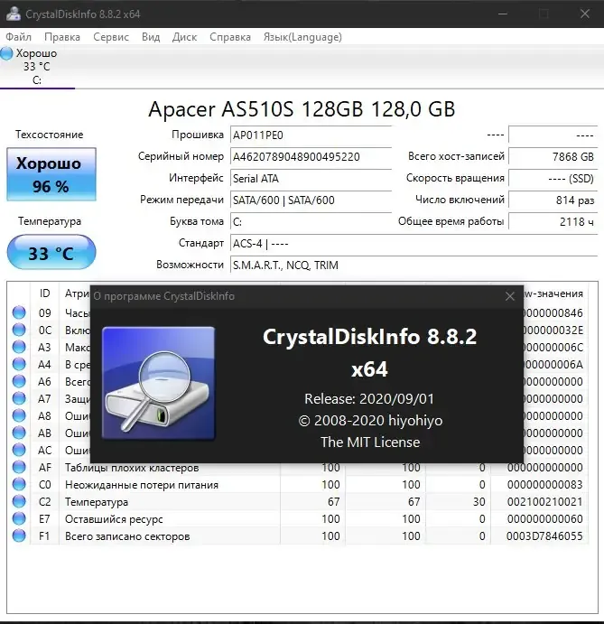Click the 7868 GB host writes value

(x=553, y=157)
